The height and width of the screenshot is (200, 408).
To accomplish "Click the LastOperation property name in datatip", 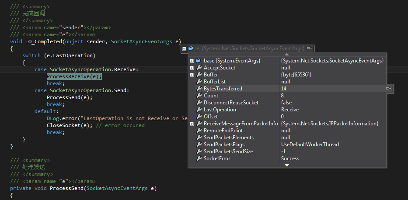I will pyautogui.click(x=220, y=110).
